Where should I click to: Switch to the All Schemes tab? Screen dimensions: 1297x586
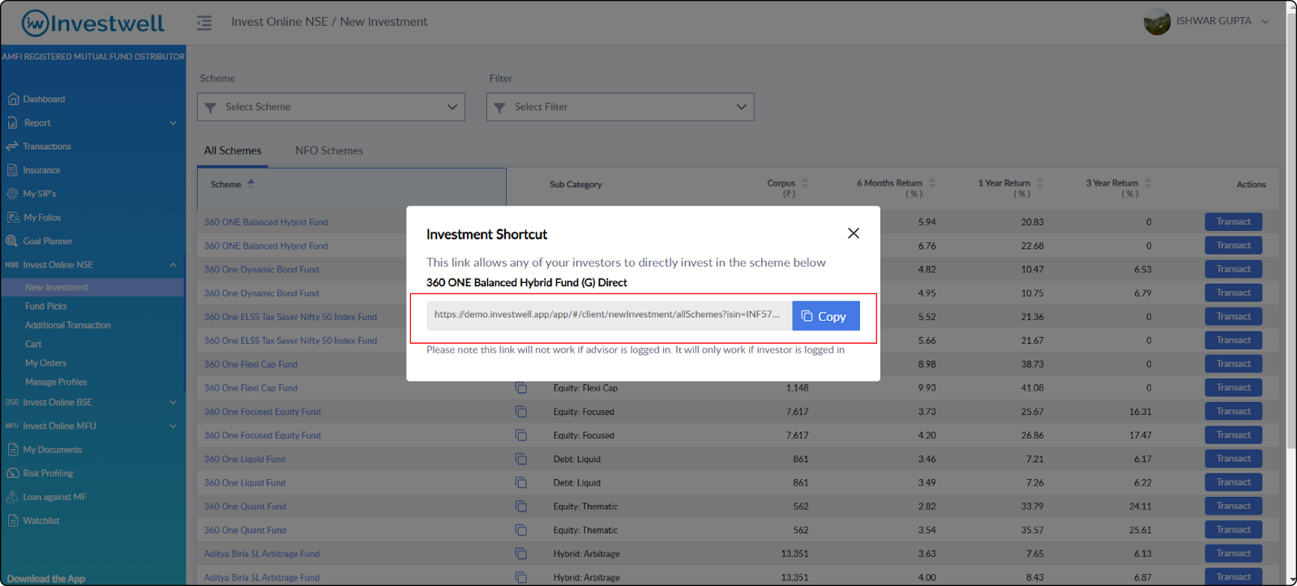coord(233,151)
